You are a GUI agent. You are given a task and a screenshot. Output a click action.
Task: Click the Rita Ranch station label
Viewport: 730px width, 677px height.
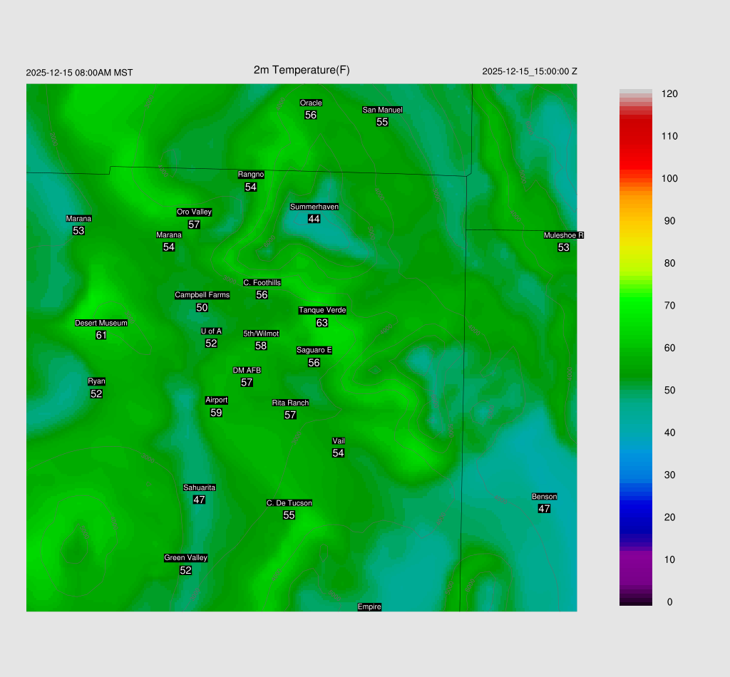coord(290,403)
